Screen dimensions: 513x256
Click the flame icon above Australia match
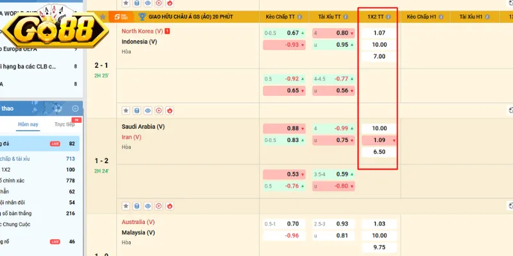coord(169,206)
